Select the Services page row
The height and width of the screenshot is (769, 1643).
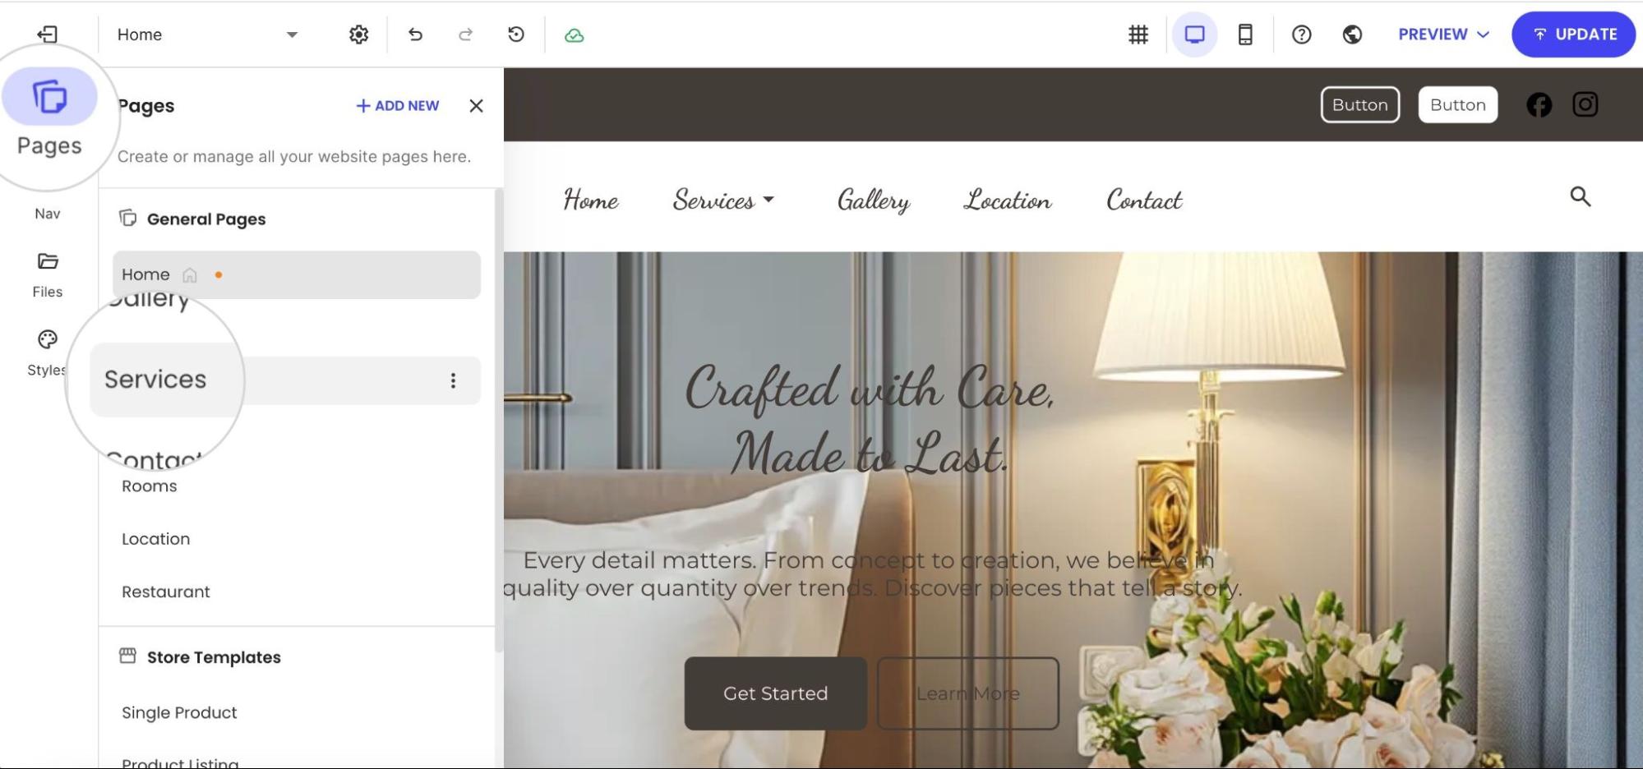coord(284,380)
